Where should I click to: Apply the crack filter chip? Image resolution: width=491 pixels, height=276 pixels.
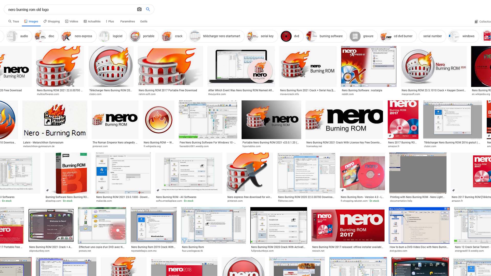[x=174, y=36]
